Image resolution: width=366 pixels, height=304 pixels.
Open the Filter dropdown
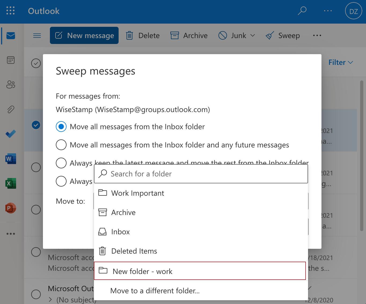[x=341, y=62]
